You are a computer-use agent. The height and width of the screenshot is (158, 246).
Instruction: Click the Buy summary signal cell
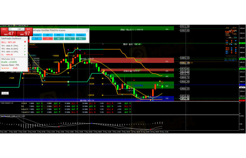tap(80, 39)
